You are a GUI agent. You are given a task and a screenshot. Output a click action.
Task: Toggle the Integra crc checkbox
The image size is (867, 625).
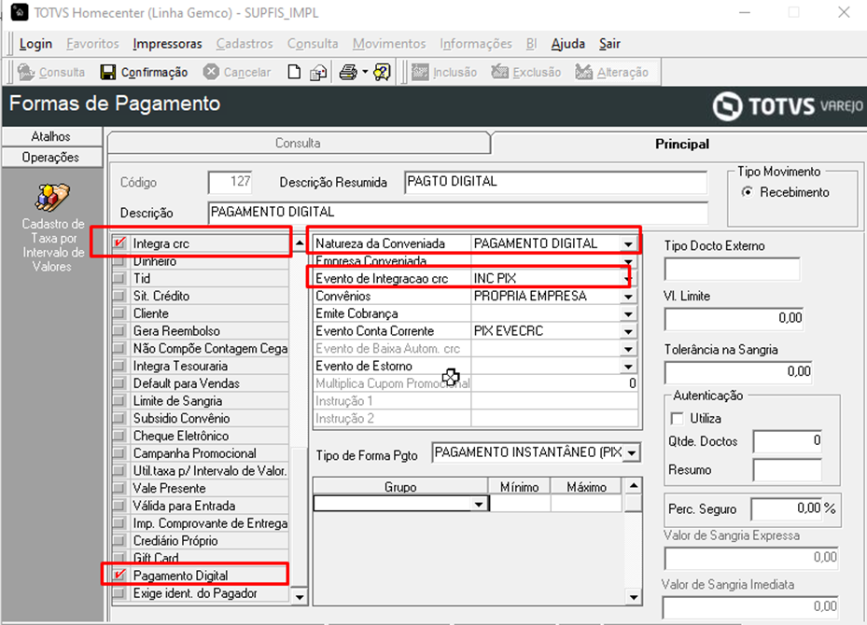point(119,243)
